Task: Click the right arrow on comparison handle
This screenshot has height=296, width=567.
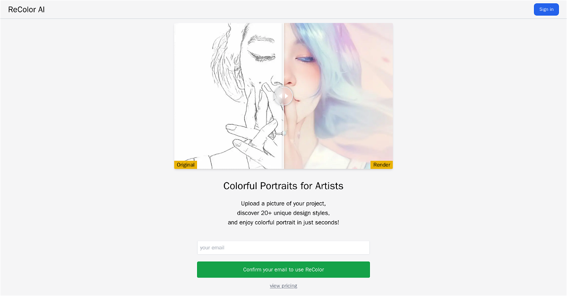Action: point(287,96)
